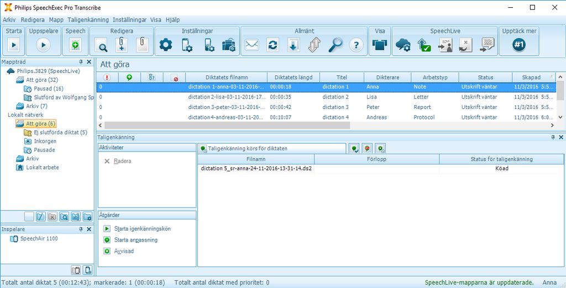566x288 pixels.
Task: Click first green speech recognition queue icon
Action: coord(354,148)
